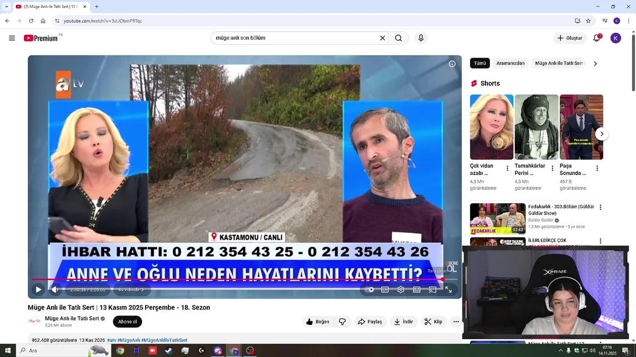The width and height of the screenshot is (636, 357).
Task: Open the Oluştur create button
Action: click(x=570, y=38)
